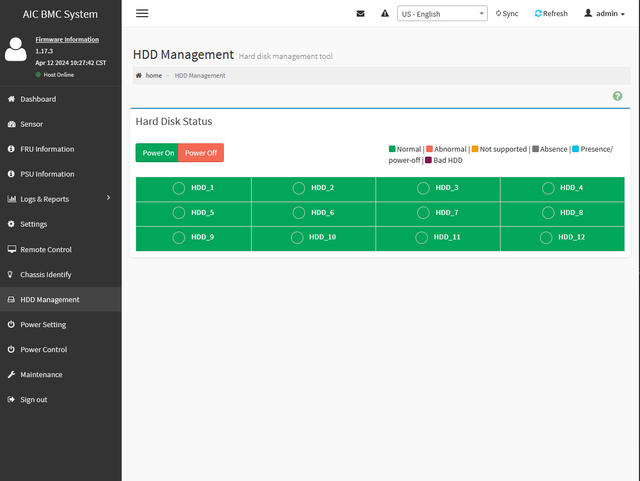Select the HDD_9 radio button
Screen dimensions: 640x481
tap(179, 237)
